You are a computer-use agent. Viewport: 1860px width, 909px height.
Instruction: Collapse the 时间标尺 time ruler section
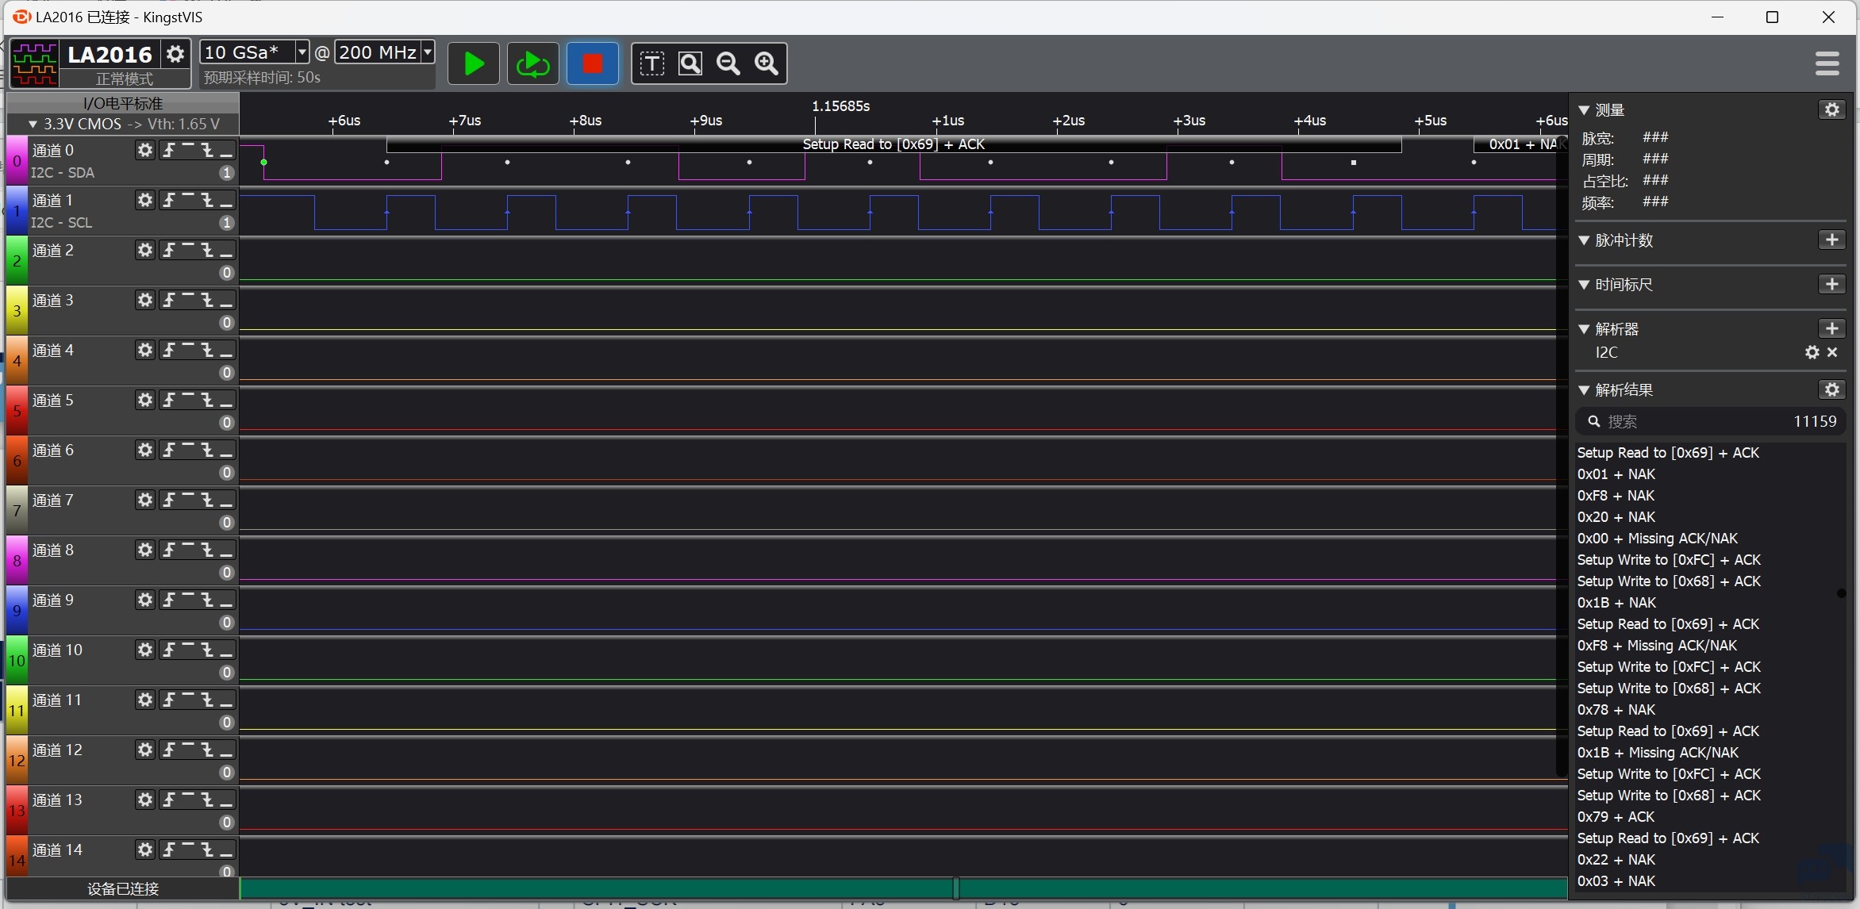click(x=1584, y=285)
